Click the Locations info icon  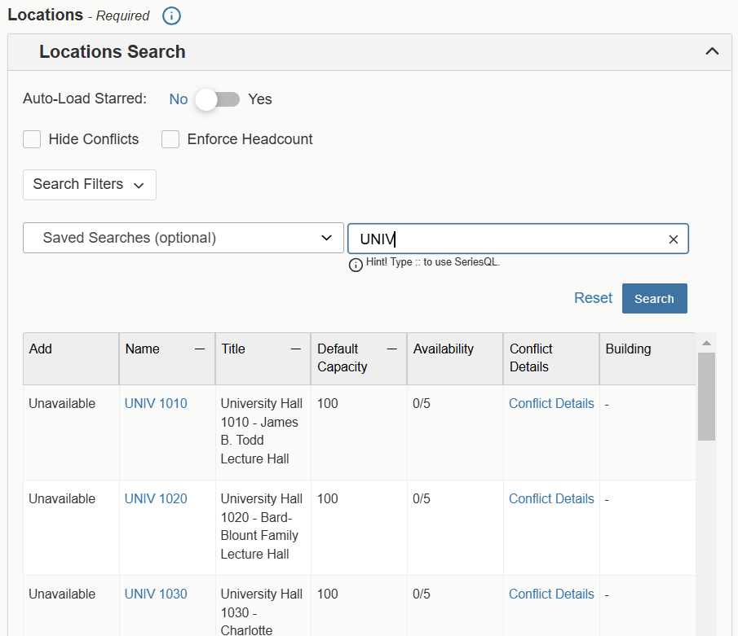171,15
